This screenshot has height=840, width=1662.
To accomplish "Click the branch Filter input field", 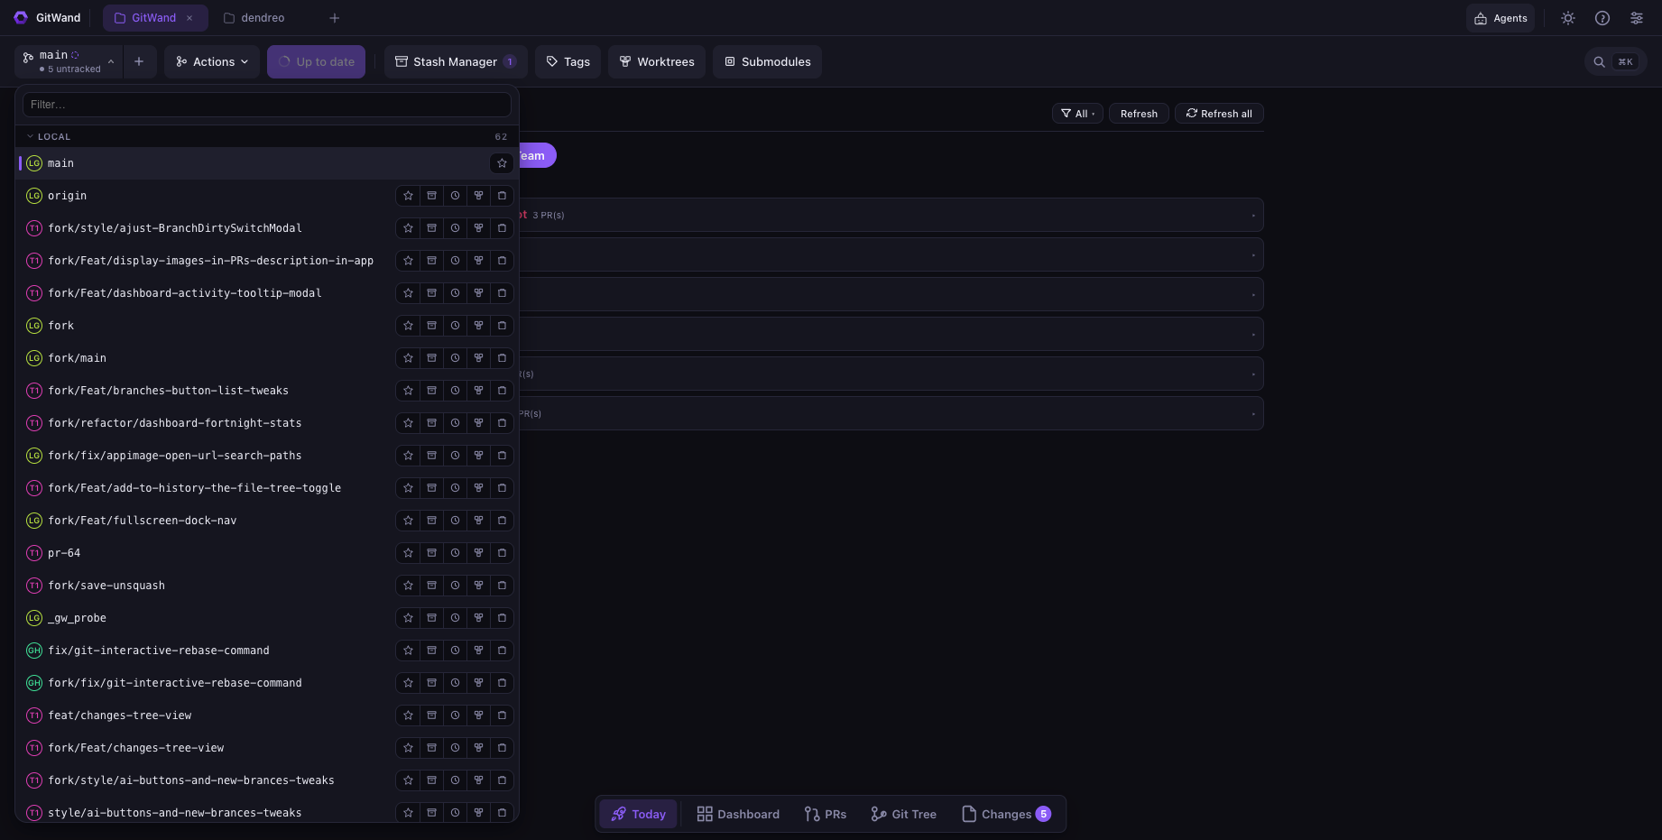I will 267,105.
